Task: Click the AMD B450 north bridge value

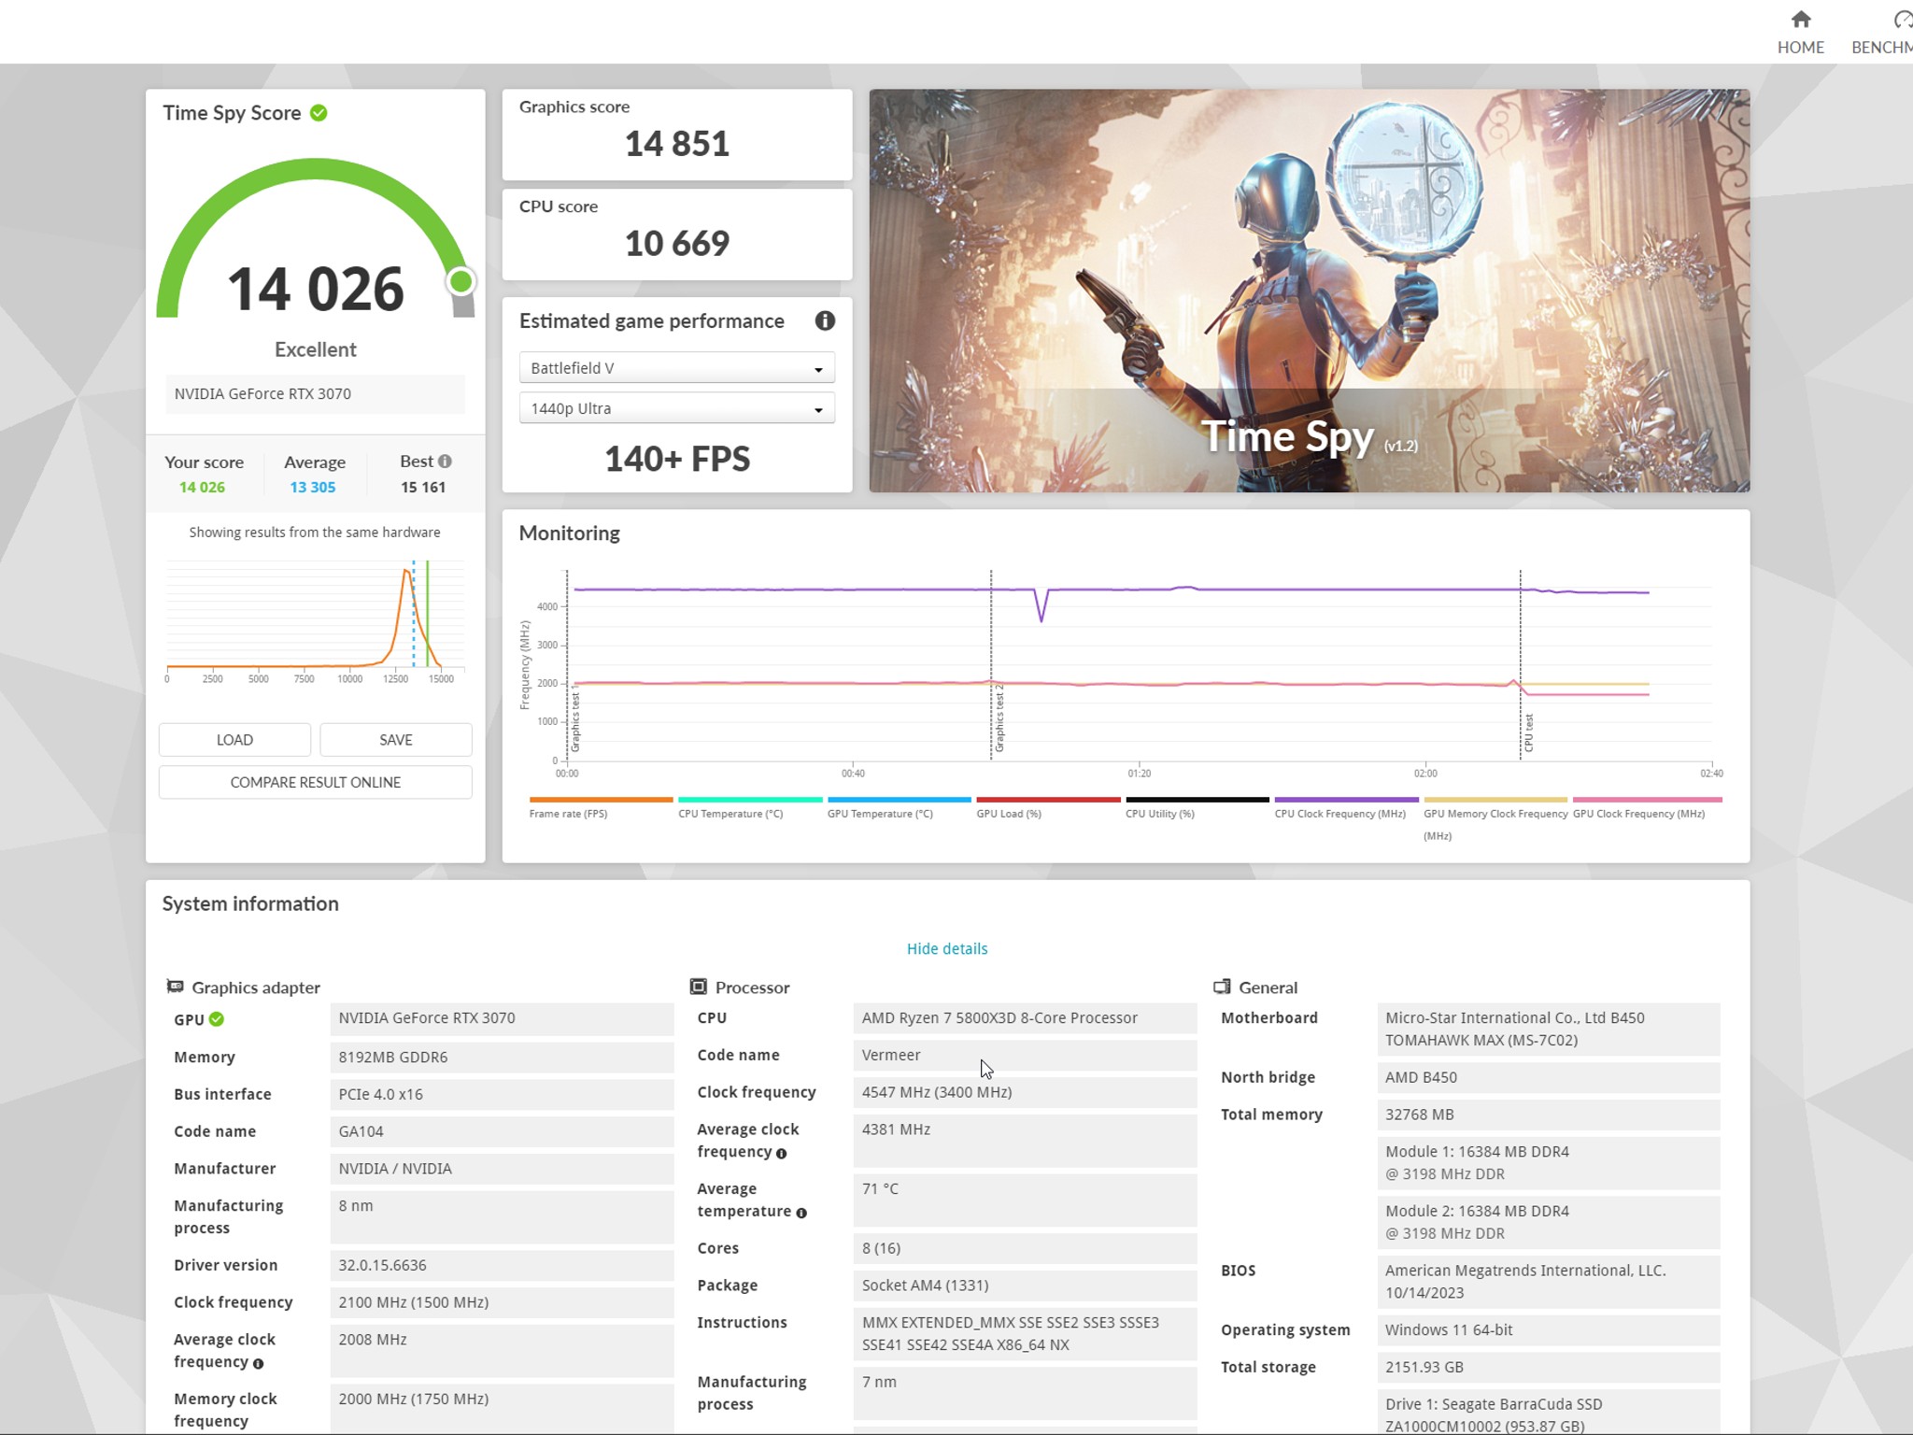Action: pyautogui.click(x=1549, y=1077)
